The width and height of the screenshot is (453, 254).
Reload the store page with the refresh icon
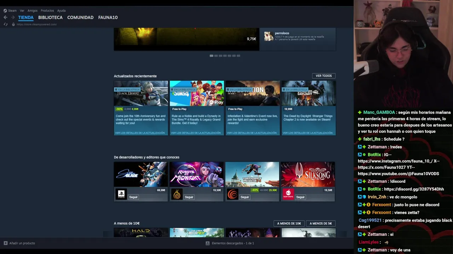pos(5,24)
